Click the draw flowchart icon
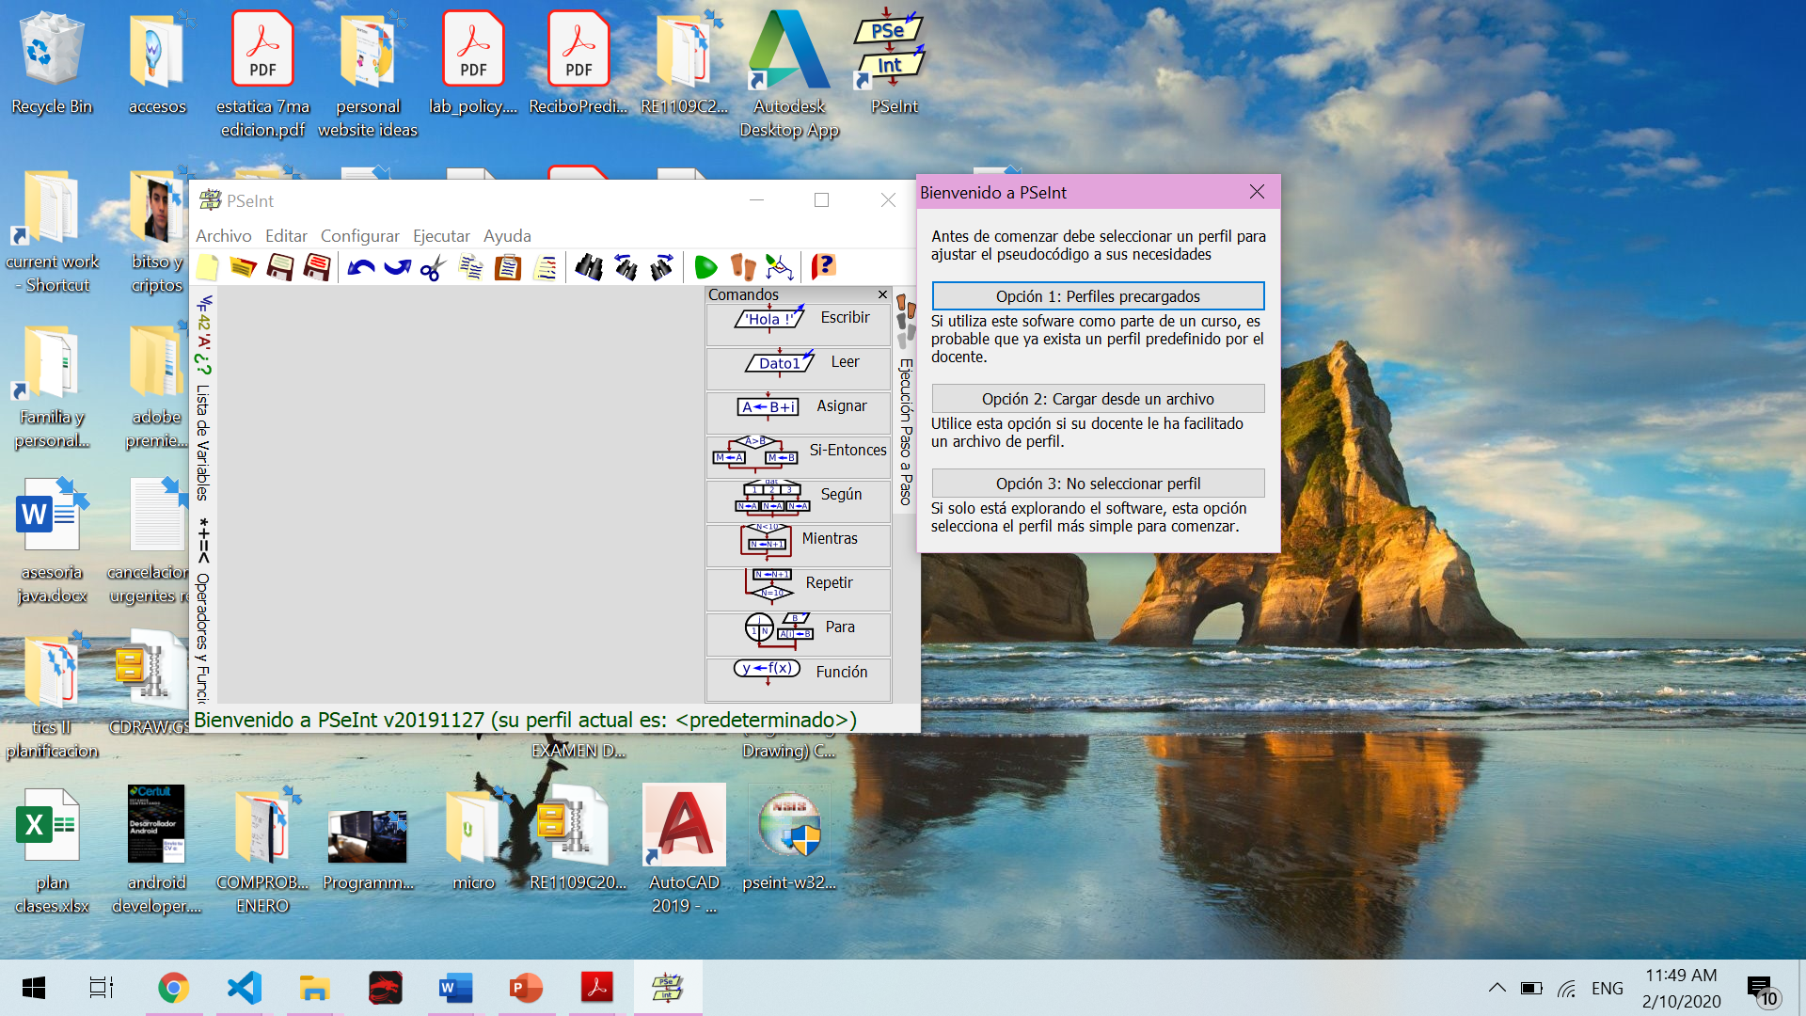1806x1016 pixels. click(779, 268)
